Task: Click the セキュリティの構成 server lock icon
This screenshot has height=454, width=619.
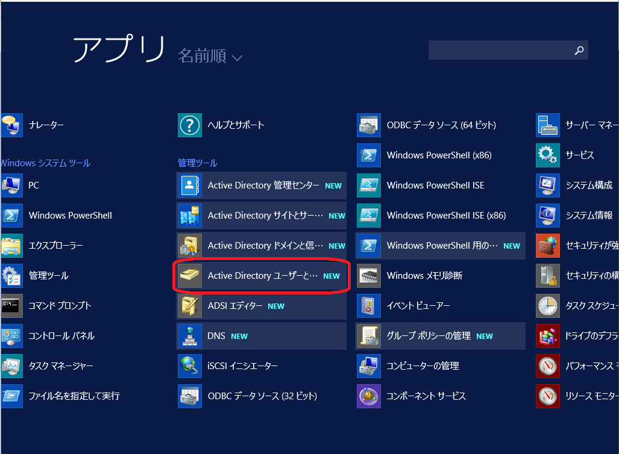Action: point(548,276)
